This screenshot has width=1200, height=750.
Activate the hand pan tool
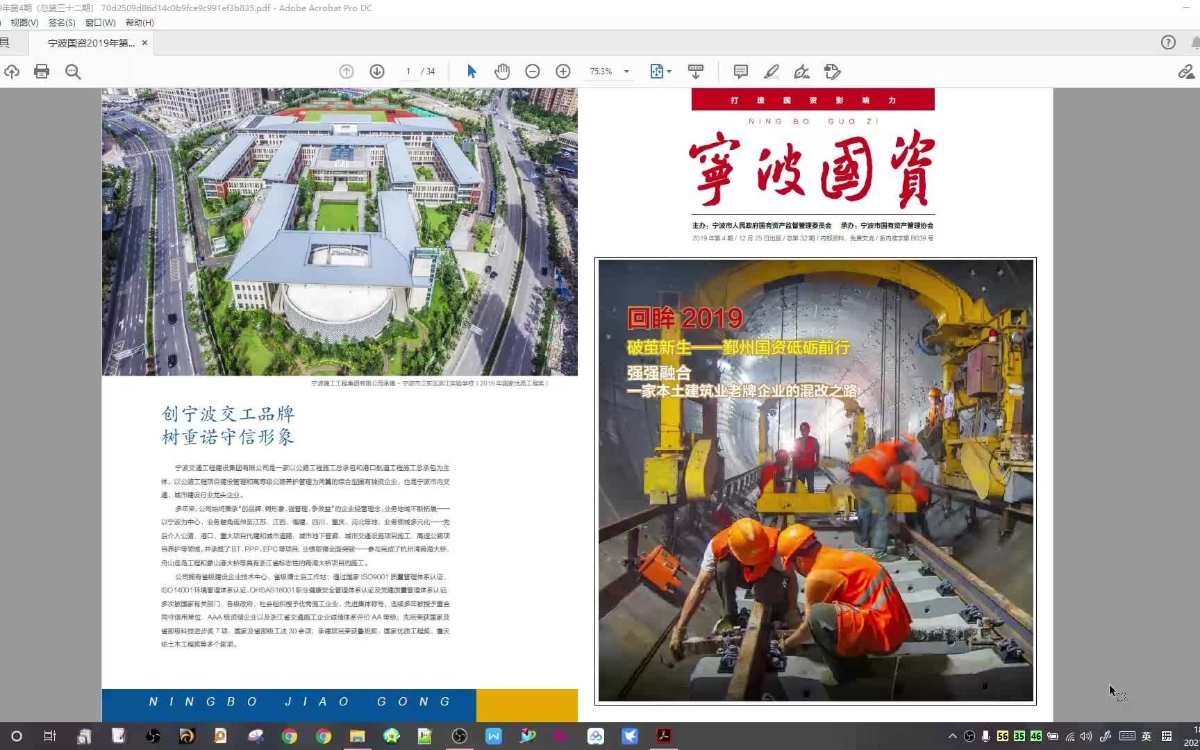click(502, 72)
